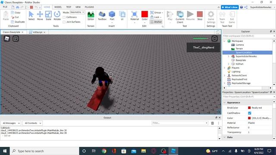276x155 pixels.
Task: Open Output panel options kebab menu
Action: (x=219, y=123)
